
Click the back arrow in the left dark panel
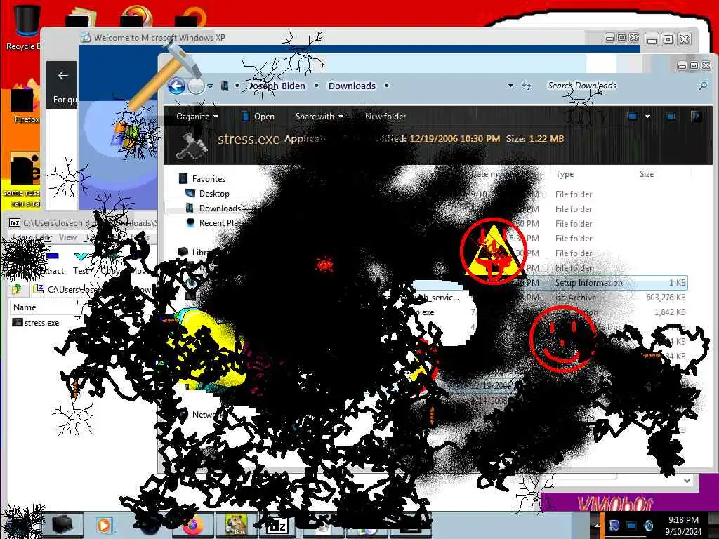click(x=62, y=76)
